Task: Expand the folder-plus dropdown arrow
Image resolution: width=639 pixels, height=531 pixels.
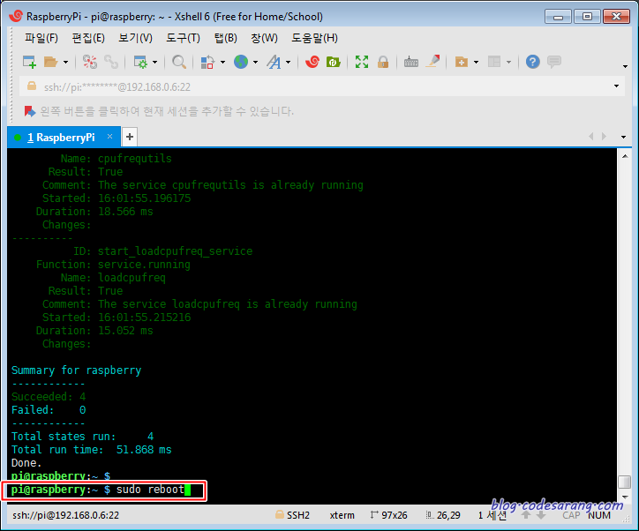Action: pyautogui.click(x=476, y=63)
